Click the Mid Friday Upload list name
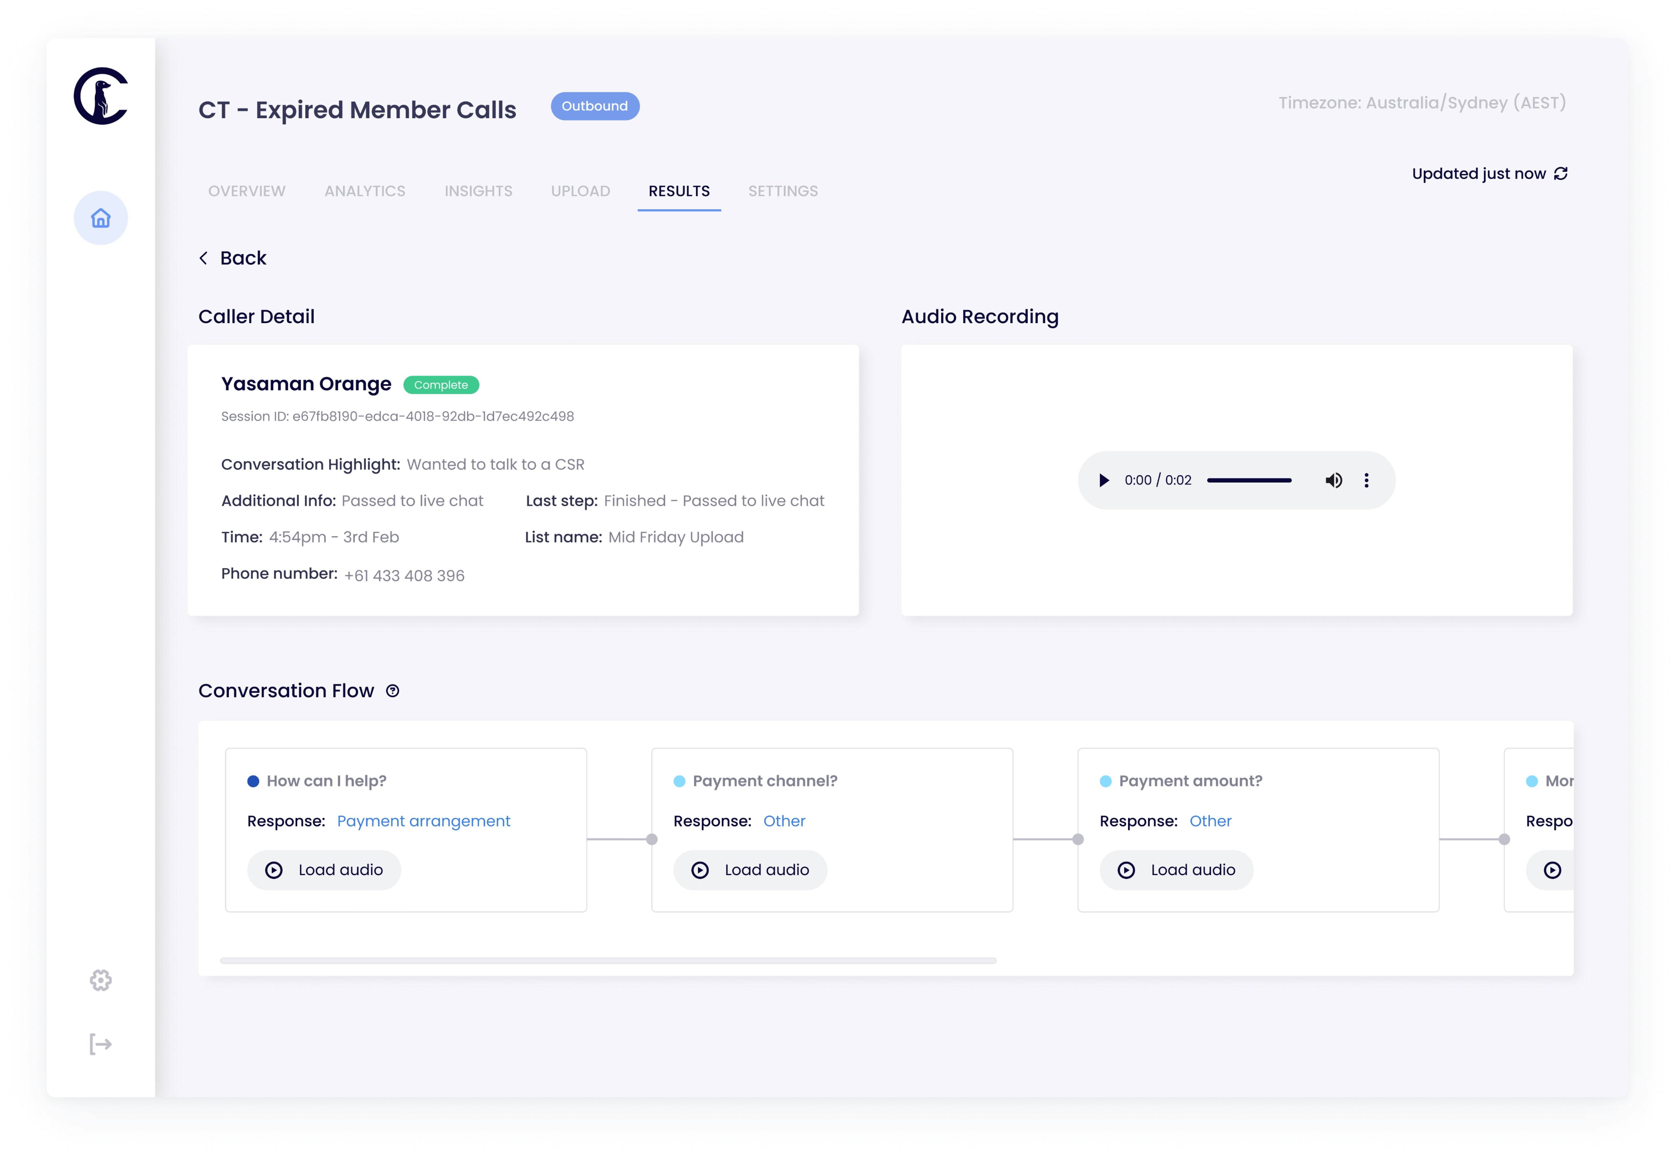Image resolution: width=1679 pixels, height=1157 pixels. pos(676,537)
